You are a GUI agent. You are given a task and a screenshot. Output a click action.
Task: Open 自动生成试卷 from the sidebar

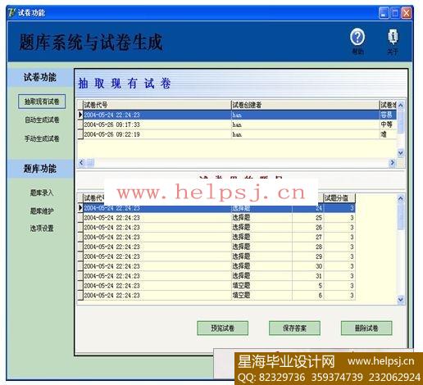42,120
